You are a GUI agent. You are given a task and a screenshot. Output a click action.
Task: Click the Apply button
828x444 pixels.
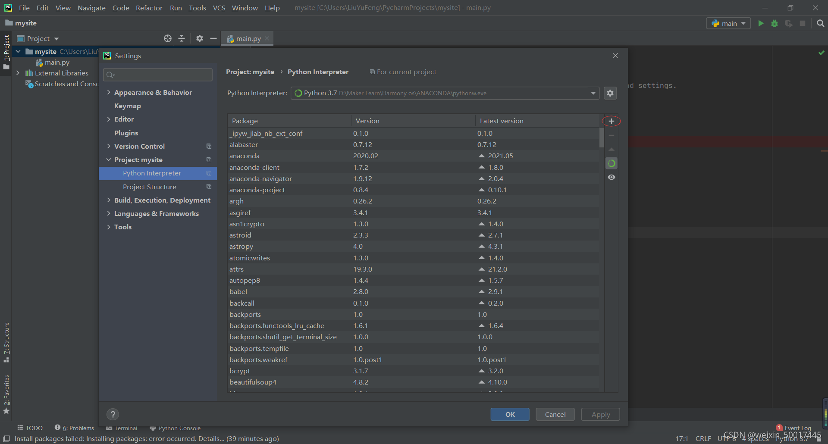pyautogui.click(x=600, y=414)
